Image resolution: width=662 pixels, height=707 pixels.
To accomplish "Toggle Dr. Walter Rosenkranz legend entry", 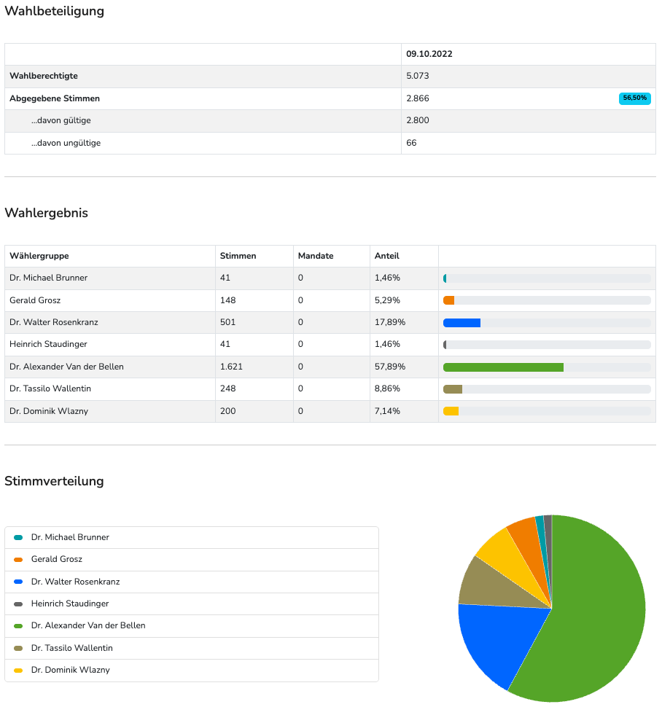I will [x=75, y=582].
